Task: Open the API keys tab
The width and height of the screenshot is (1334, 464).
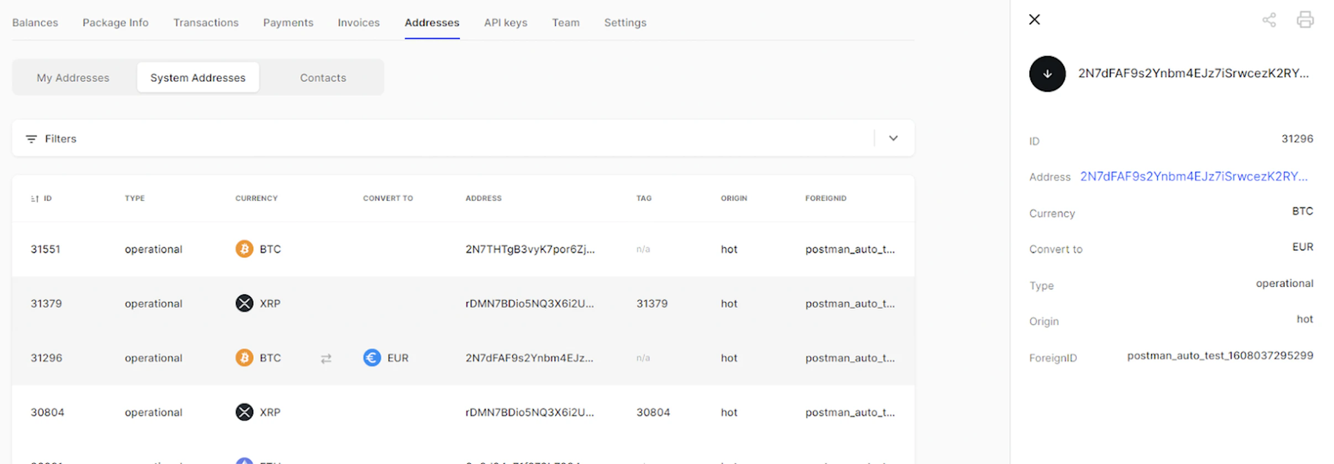Action: [x=506, y=23]
